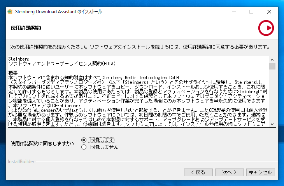This screenshot has height=186, width=284.
Task: Click the Steinberg first line in license text
Action: point(19,59)
